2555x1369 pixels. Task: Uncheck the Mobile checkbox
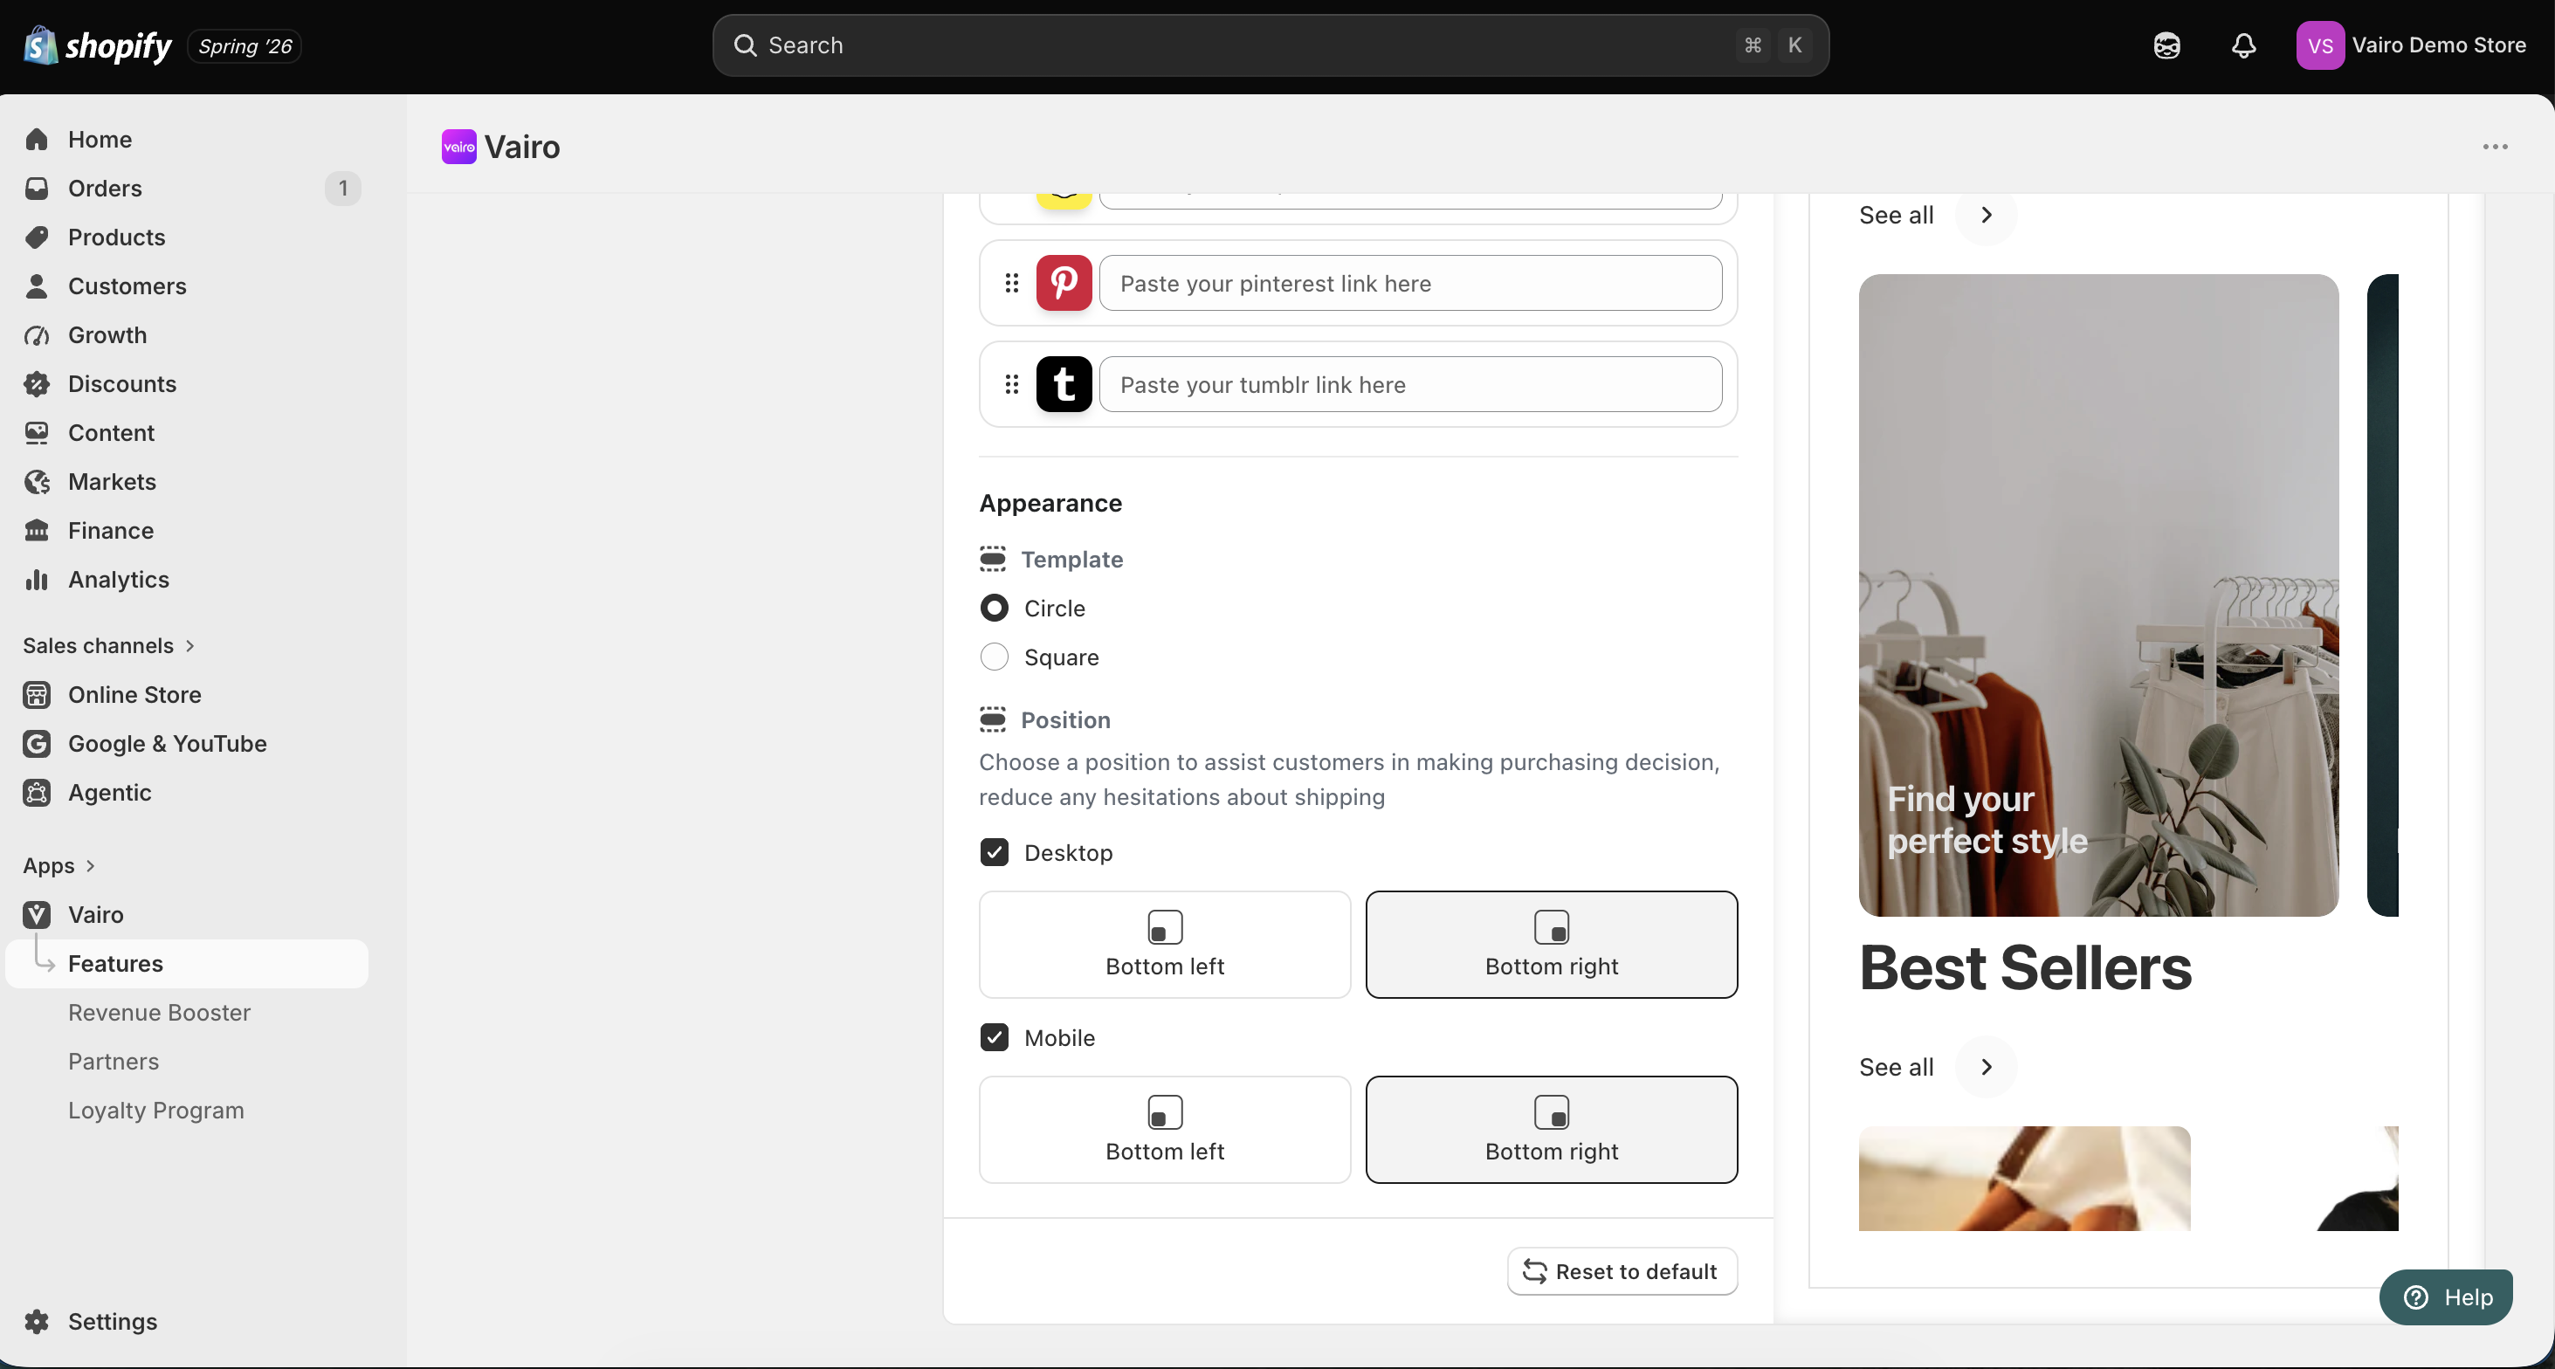(994, 1037)
